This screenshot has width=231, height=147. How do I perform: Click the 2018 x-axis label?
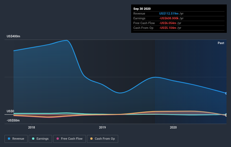click(x=32, y=127)
